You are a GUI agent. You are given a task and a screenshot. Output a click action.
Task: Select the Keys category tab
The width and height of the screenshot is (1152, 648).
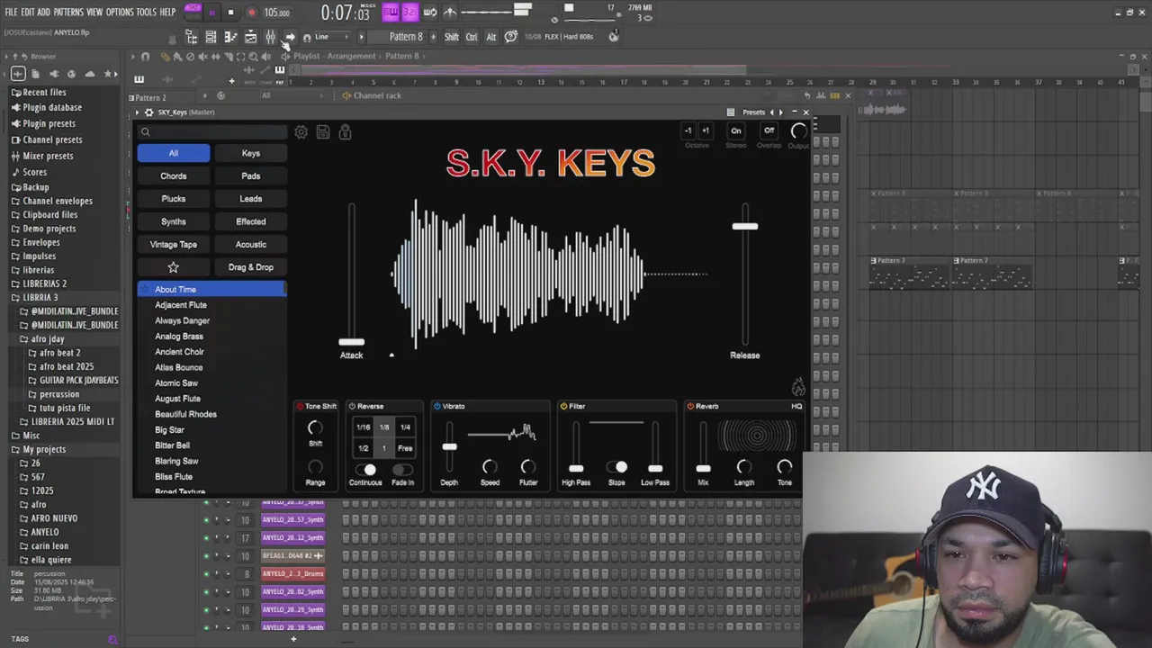[251, 153]
